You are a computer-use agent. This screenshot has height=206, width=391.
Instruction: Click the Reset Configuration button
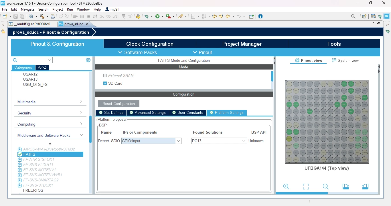click(119, 104)
